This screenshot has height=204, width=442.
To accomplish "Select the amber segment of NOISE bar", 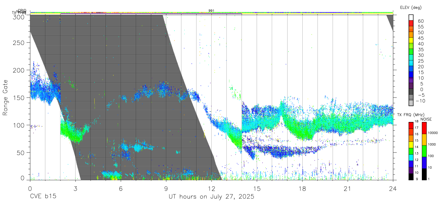I will pyautogui.click(x=424, y=140).
